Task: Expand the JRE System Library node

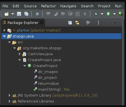Action: point(10,95)
